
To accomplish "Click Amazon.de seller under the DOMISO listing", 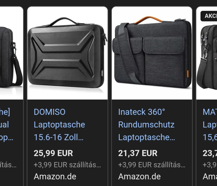I will point(55,176).
